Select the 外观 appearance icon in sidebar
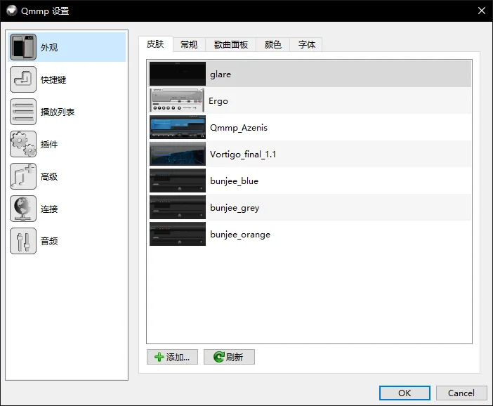Viewport: 493px width, 406px height. click(23, 47)
